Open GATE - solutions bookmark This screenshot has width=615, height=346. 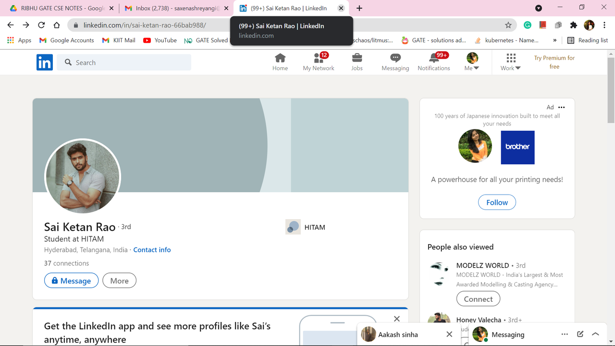coord(434,40)
